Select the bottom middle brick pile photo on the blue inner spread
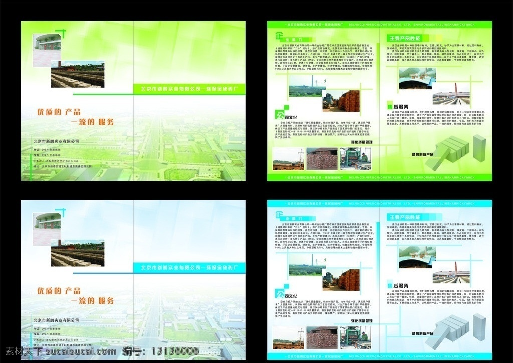The width and height of the screenshot is (513, 363). (x=322, y=338)
